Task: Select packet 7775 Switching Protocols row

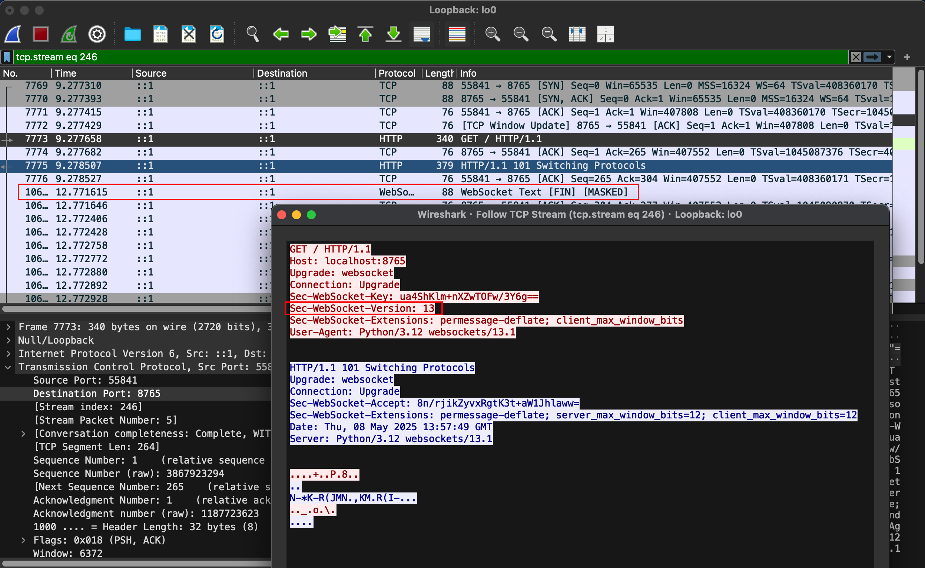Action: pos(446,166)
